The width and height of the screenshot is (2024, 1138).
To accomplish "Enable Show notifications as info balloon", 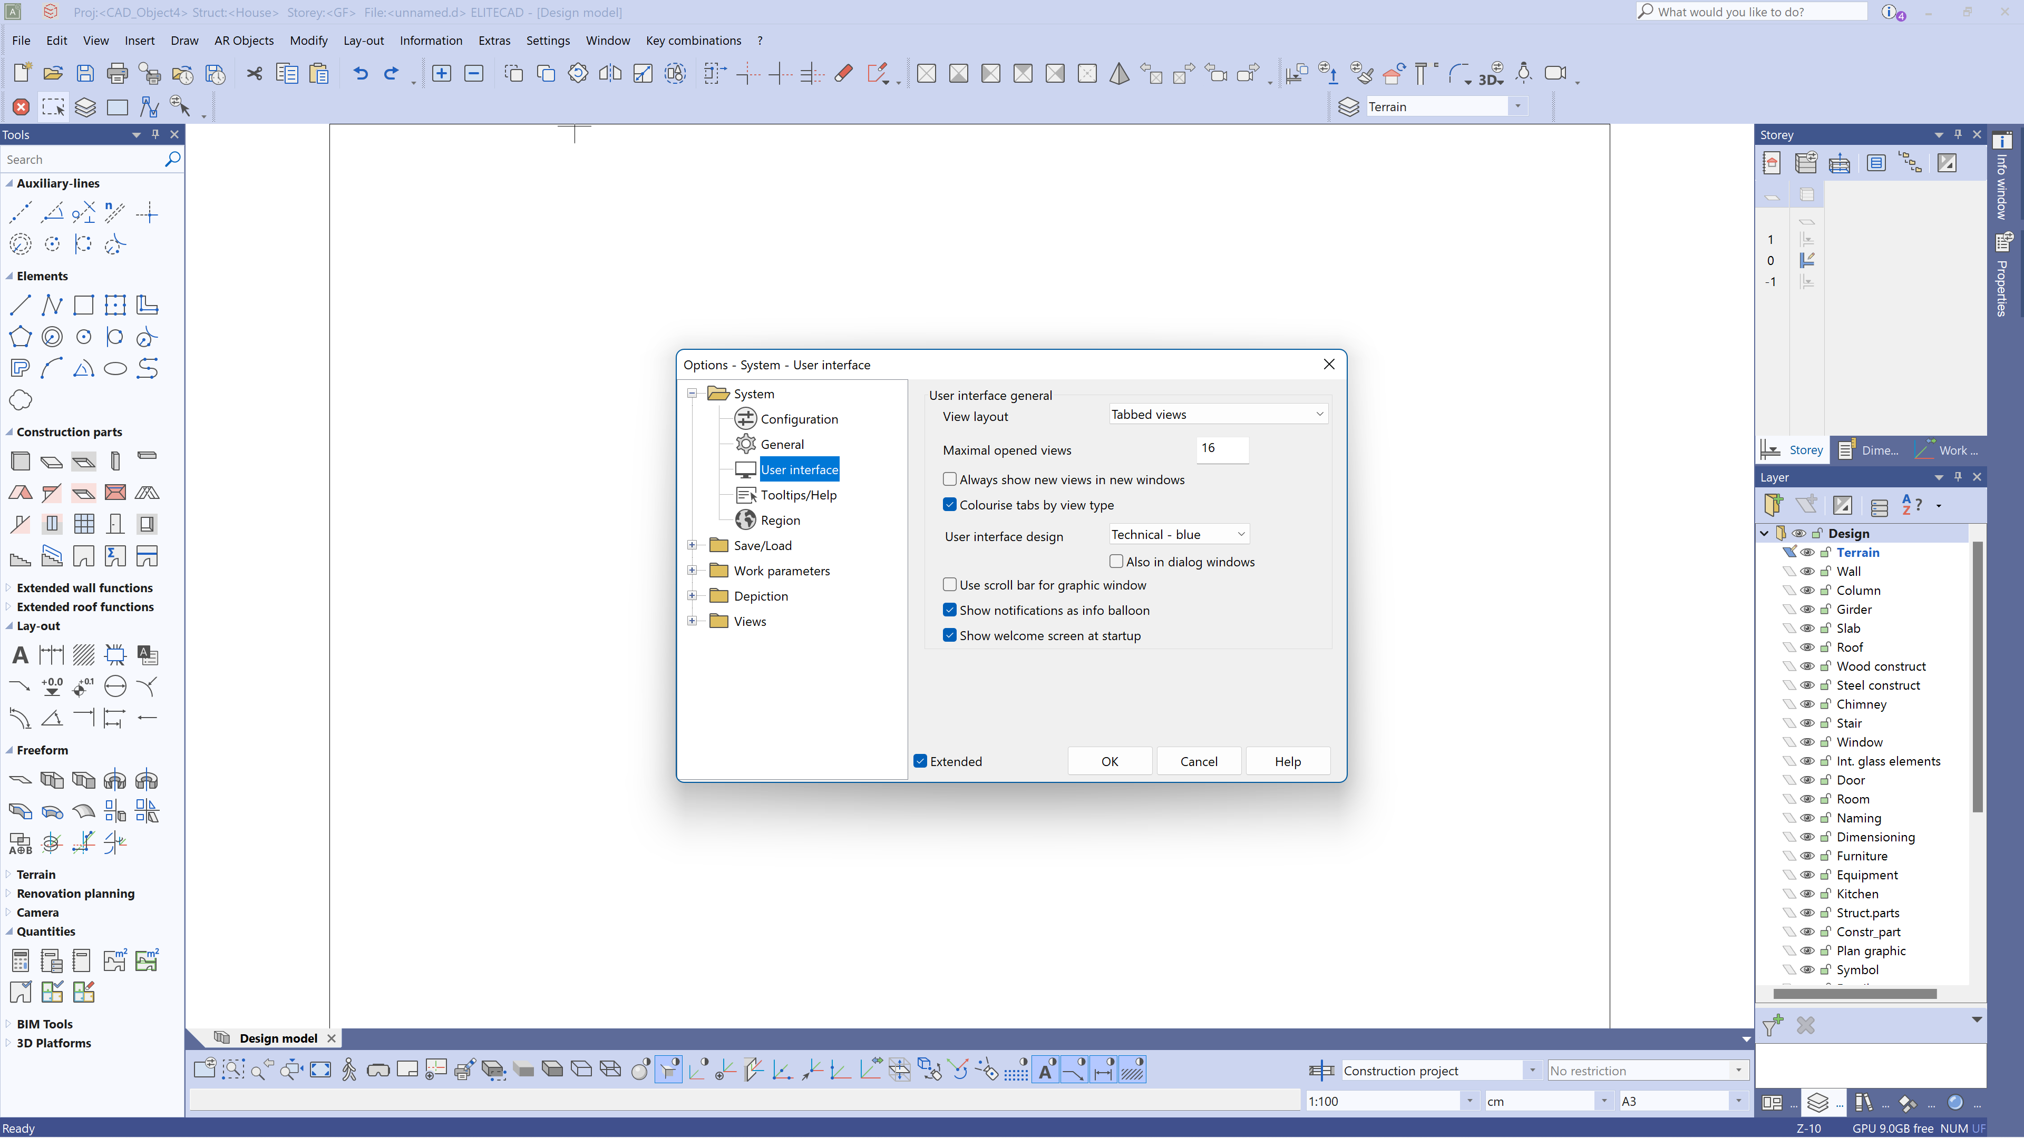I will (x=949, y=610).
